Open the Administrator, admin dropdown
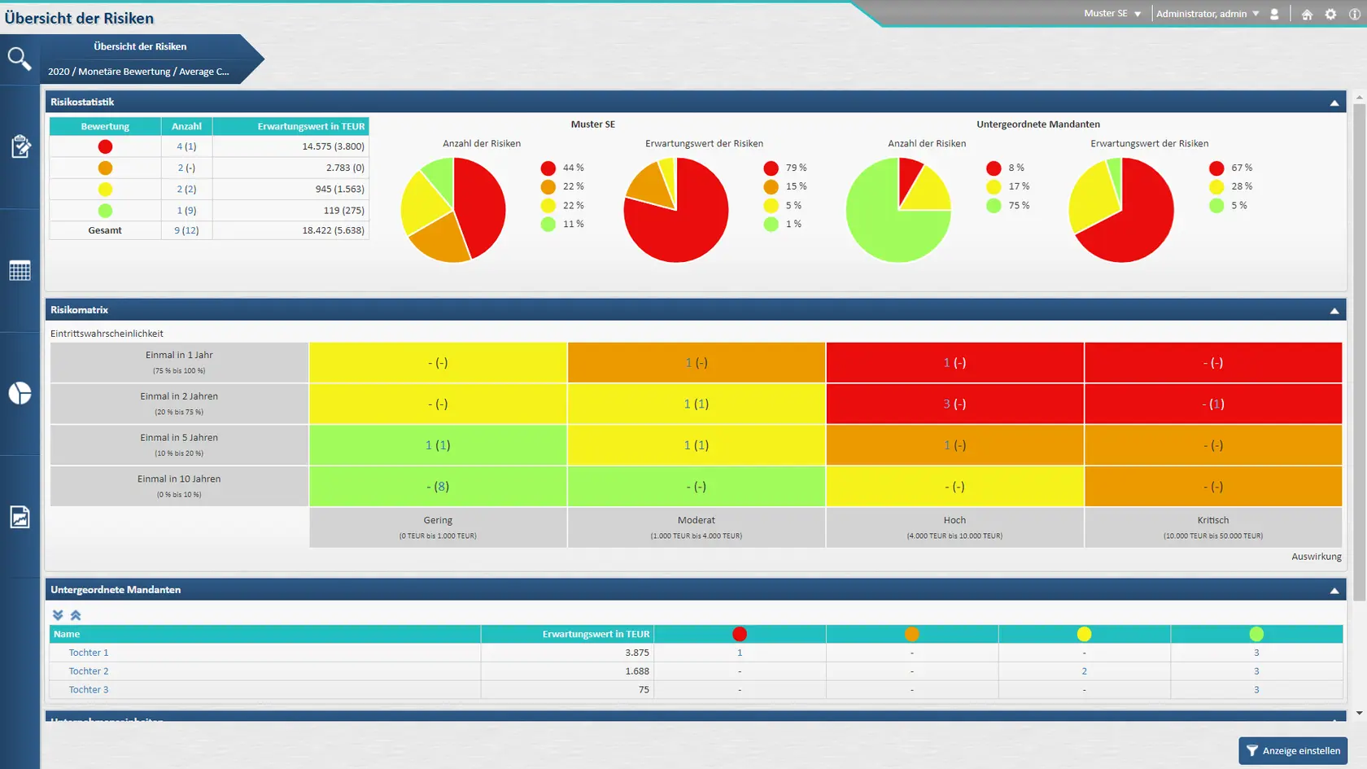1367x769 pixels. pyautogui.click(x=1207, y=14)
